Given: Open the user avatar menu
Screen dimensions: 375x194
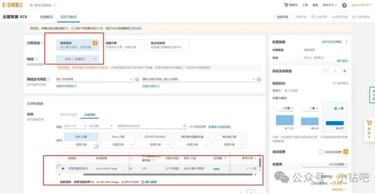Looking at the screenshot, I should [345, 5].
